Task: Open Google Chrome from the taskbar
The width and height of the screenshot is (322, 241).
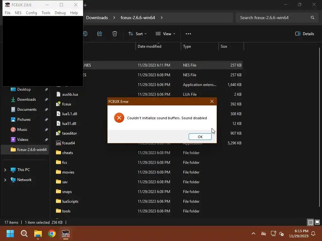Action: [x=52, y=233]
